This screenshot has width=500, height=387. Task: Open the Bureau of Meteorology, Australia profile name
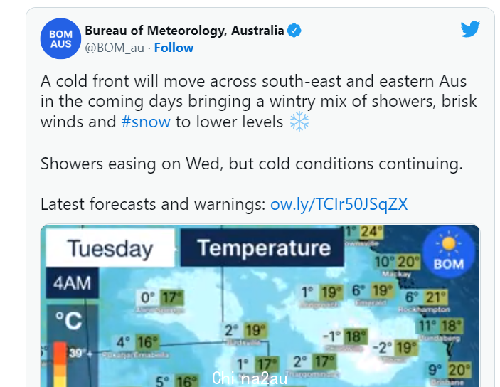(184, 31)
